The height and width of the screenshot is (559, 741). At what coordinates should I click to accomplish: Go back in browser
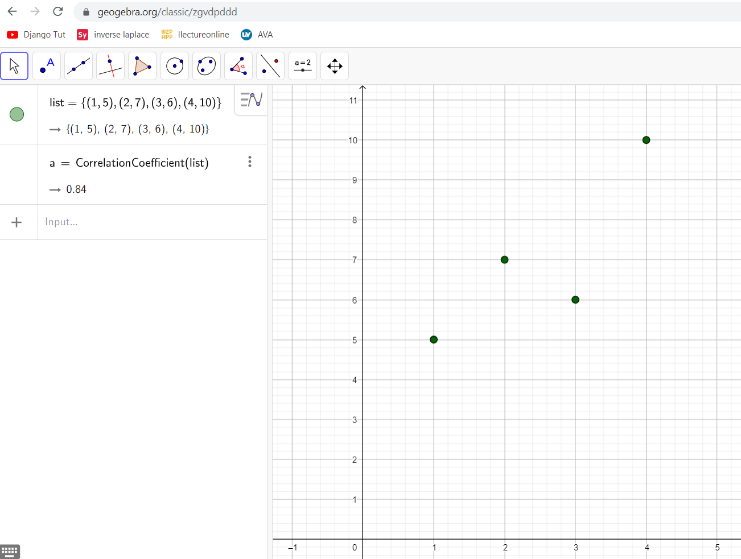tap(12, 11)
